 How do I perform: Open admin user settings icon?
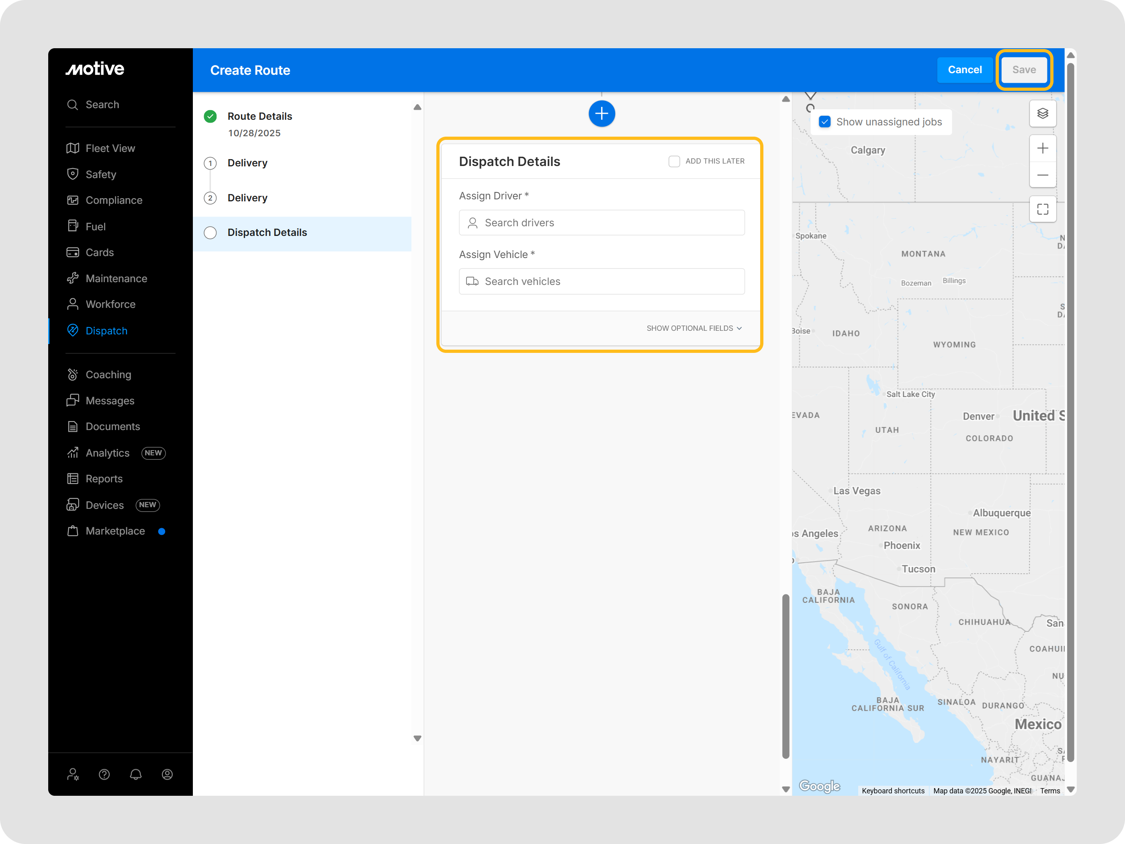click(73, 774)
